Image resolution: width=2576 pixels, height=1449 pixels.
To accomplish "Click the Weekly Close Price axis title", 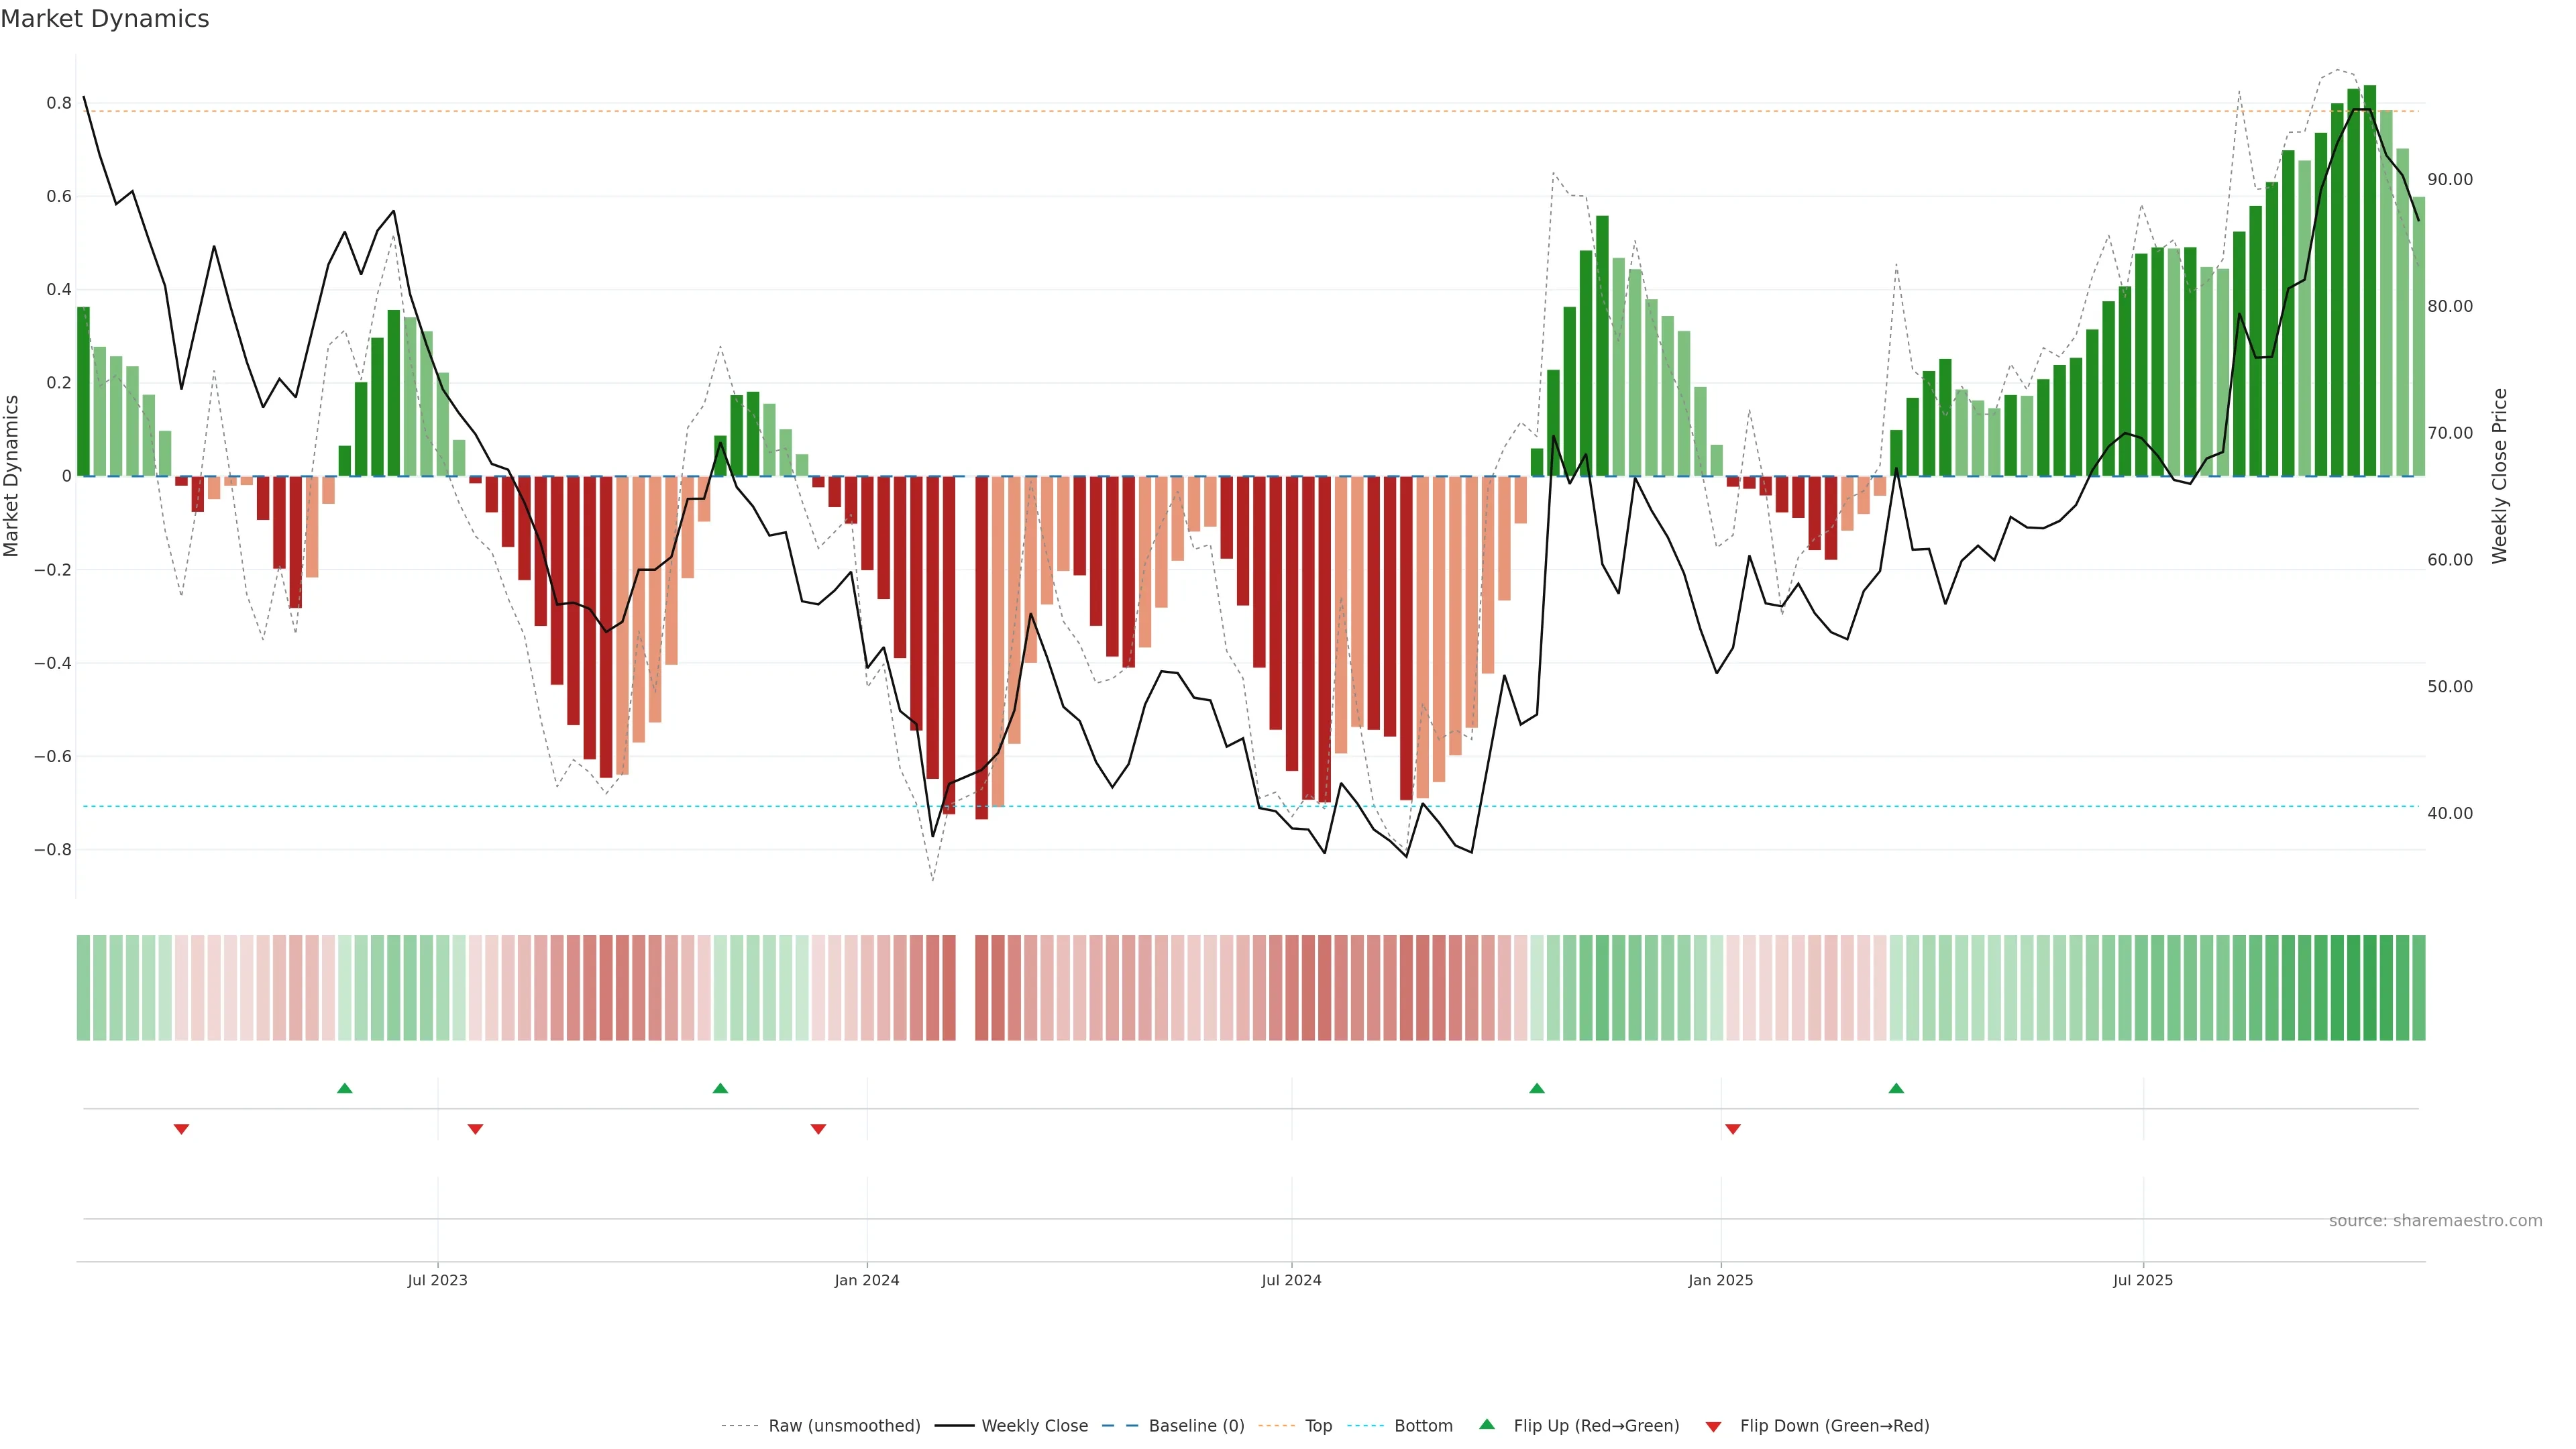I will tap(2499, 476).
